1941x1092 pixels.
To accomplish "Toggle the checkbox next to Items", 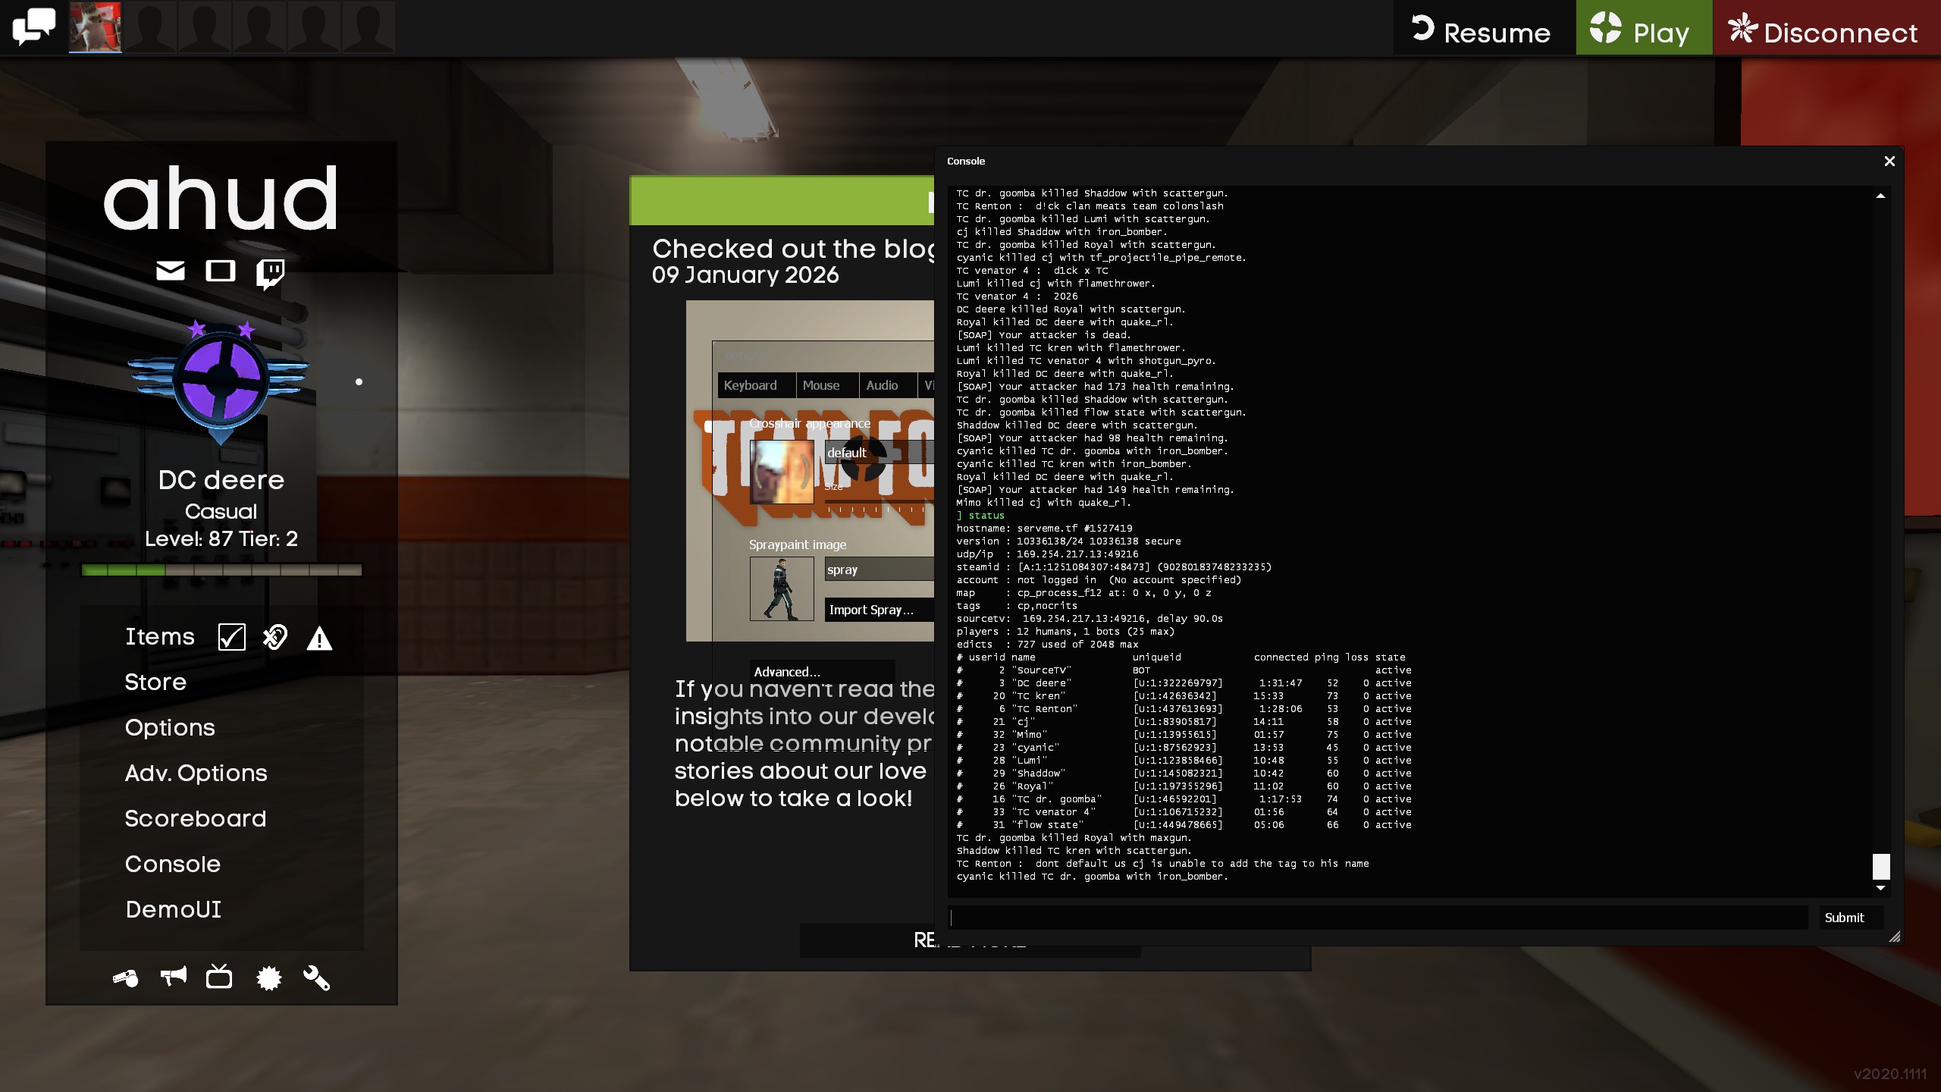I will click(x=231, y=637).
